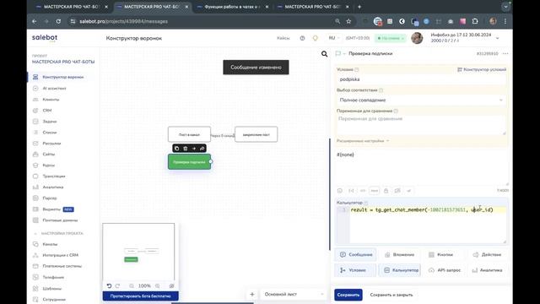Click Протестировать бота бесплатно button
Screen dimensions: 540x304
(141, 296)
